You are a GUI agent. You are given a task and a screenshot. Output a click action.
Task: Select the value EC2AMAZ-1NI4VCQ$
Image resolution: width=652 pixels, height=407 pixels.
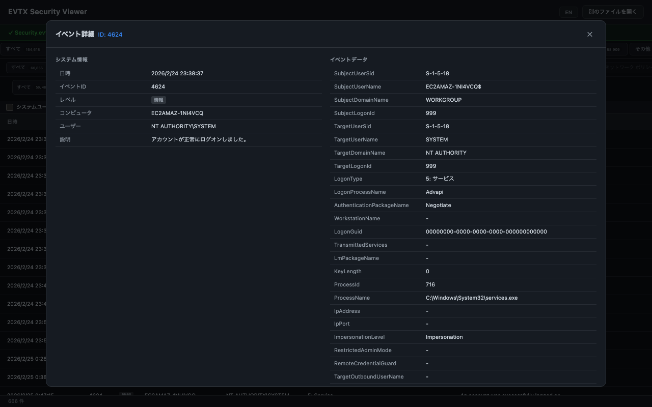(x=453, y=86)
